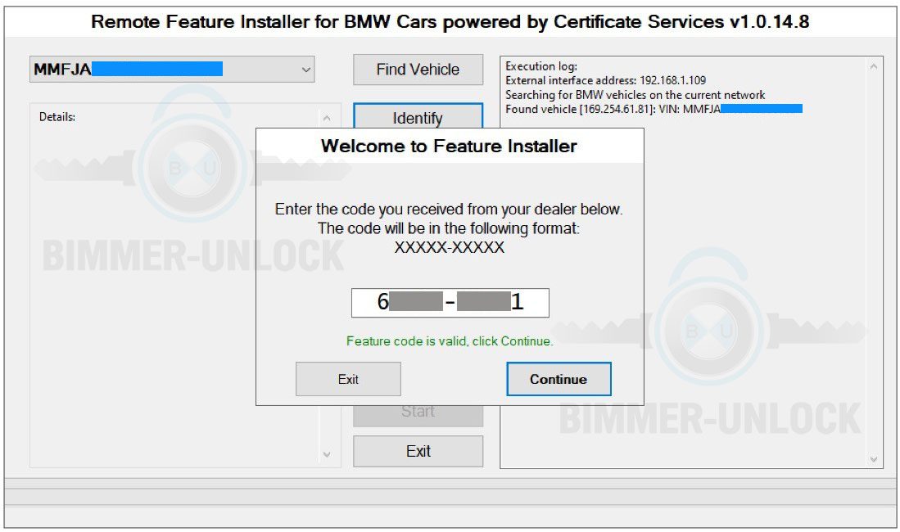Click the Find Vehicle button
This screenshot has width=900, height=532.
point(418,70)
